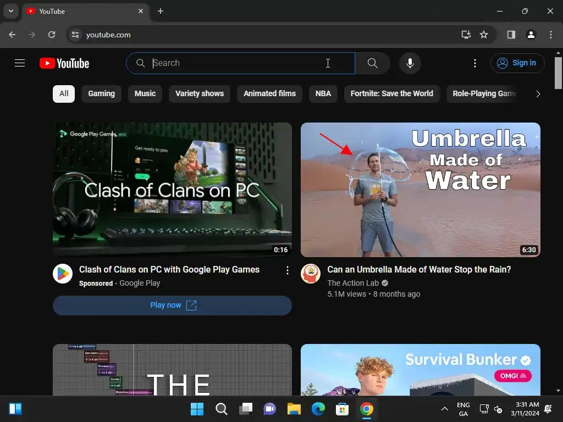The width and height of the screenshot is (563, 422).
Task: Select the Music filter chip
Action: 145,93
